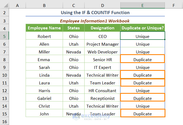This screenshot has width=183, height=125.
Task: Select row 5 header
Action: tap(5, 36)
